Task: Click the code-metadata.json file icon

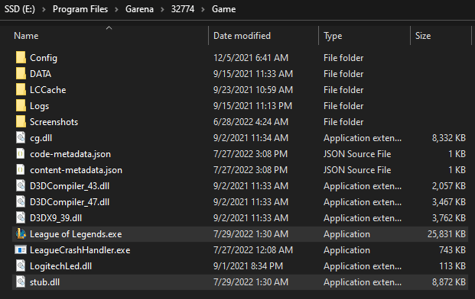Action: [21, 154]
